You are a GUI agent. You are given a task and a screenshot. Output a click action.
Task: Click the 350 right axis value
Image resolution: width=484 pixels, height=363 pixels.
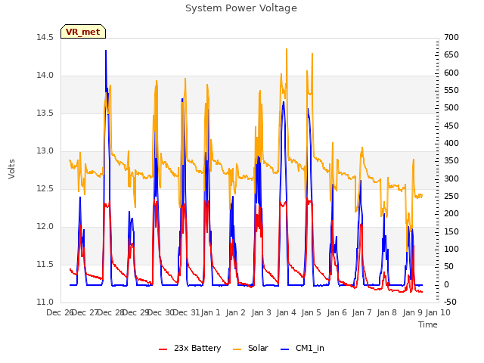[451, 161]
